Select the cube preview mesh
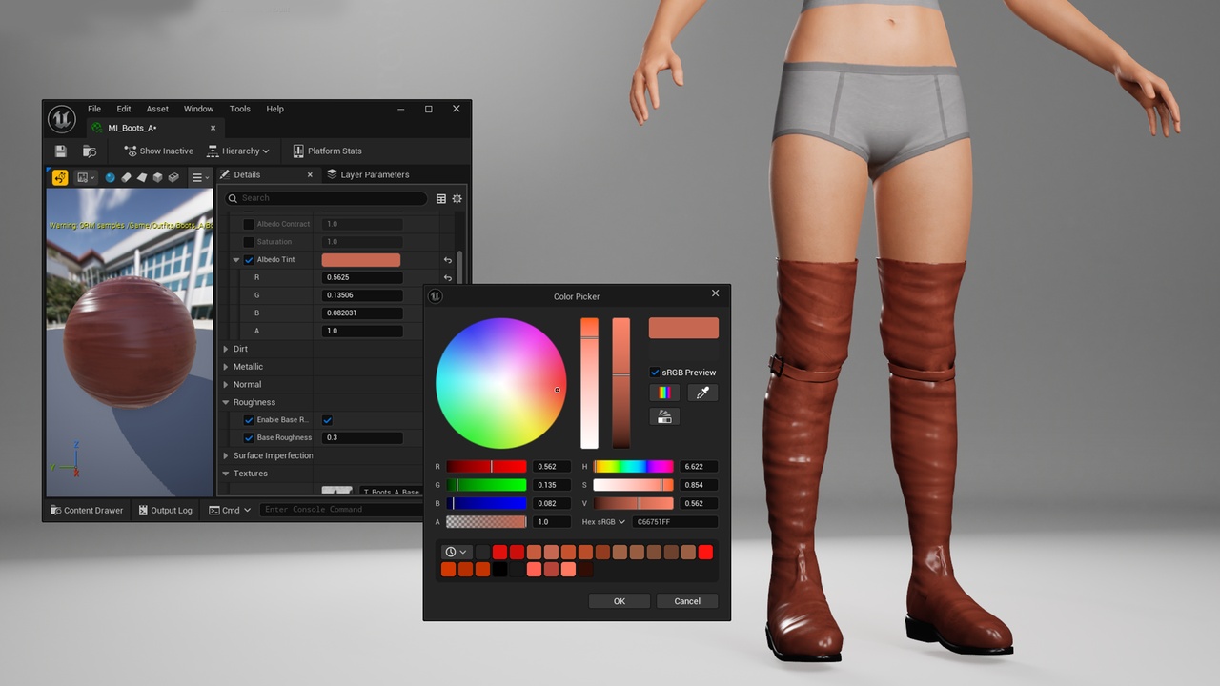The width and height of the screenshot is (1220, 686). click(x=157, y=177)
